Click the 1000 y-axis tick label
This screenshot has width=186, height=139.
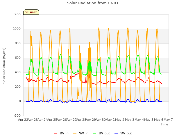pyautogui.click(x=17, y=29)
